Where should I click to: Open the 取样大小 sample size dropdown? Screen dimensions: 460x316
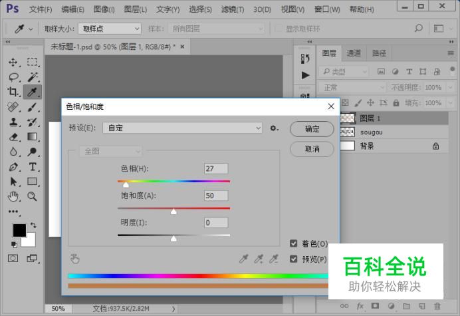[x=110, y=29]
